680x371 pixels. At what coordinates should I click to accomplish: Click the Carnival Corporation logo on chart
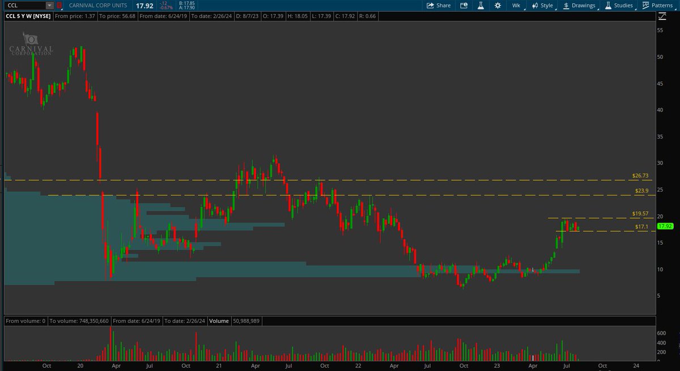(x=31, y=45)
